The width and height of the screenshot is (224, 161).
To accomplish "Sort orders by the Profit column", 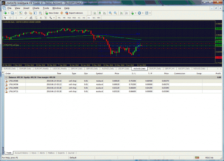I will click(212, 74).
